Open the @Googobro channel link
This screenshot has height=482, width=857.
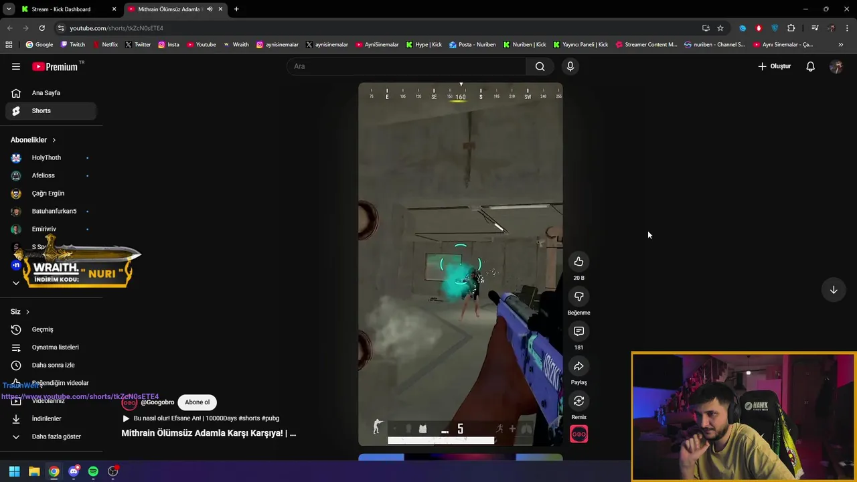[x=157, y=402]
